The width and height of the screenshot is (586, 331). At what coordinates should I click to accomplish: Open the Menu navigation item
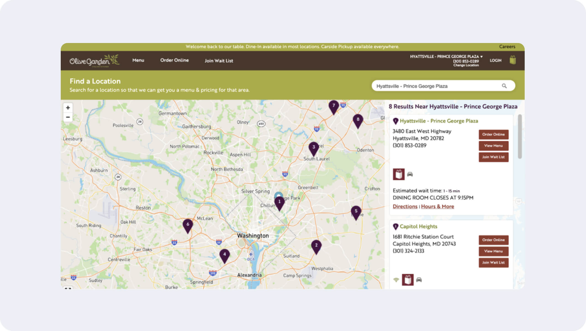(x=138, y=60)
